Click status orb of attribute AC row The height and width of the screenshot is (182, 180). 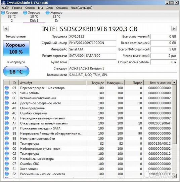7,113
